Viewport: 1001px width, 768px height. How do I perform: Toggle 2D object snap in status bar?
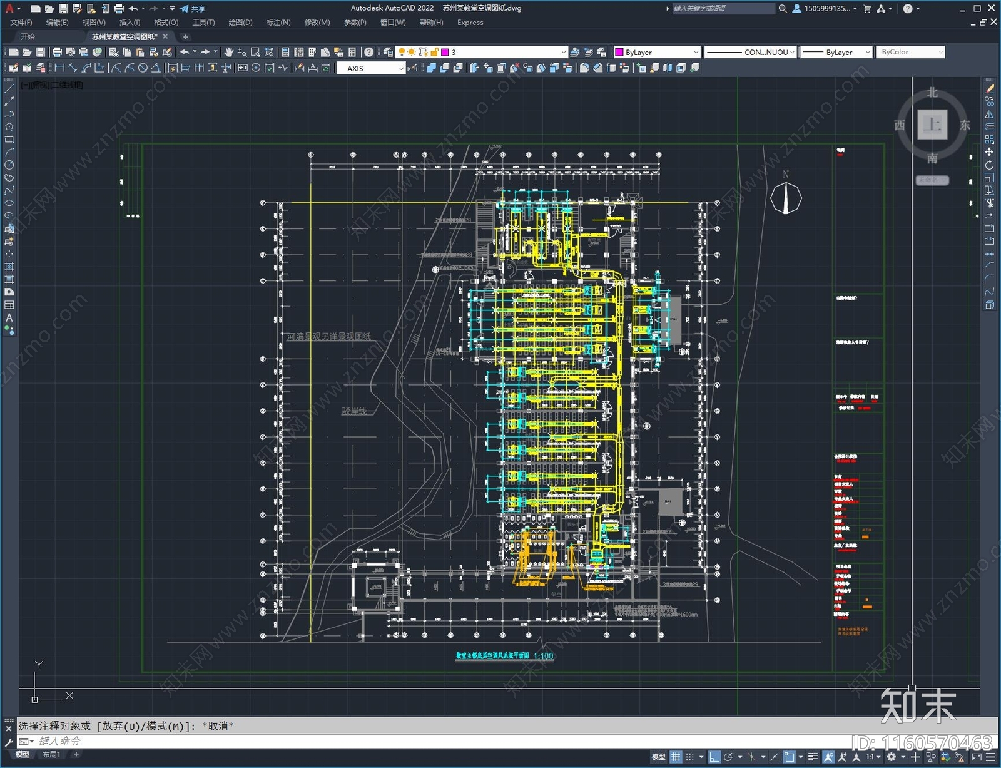tap(790, 757)
